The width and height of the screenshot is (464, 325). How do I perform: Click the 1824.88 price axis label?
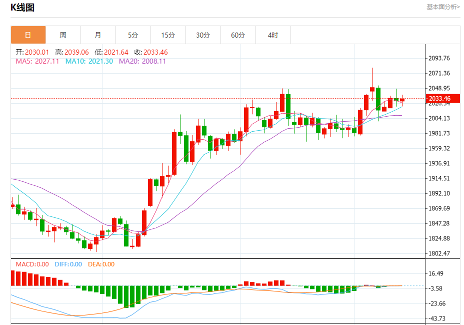[x=439, y=238]
